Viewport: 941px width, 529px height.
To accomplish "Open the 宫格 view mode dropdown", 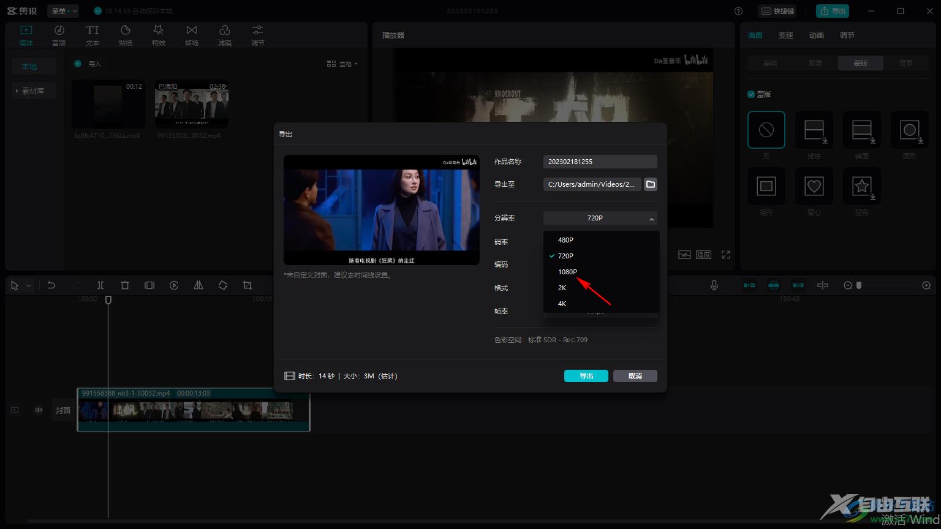I will 342,64.
